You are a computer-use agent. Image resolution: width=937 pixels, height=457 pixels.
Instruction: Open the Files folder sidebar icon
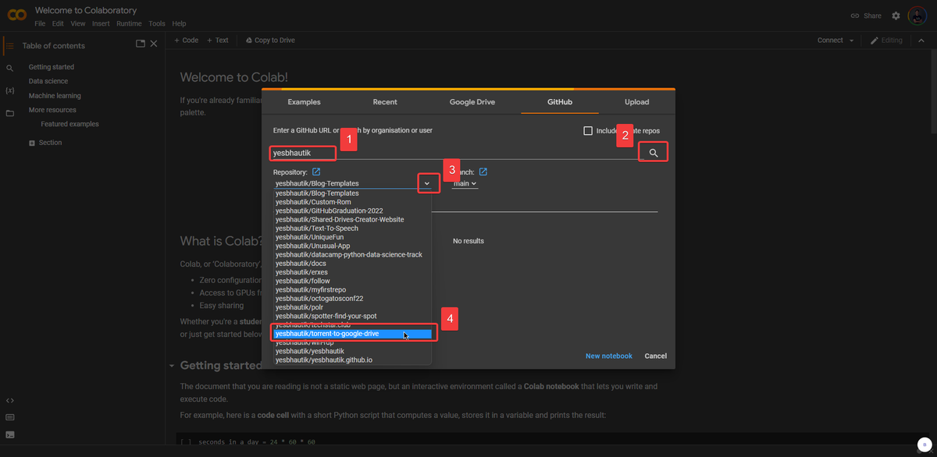tap(10, 113)
